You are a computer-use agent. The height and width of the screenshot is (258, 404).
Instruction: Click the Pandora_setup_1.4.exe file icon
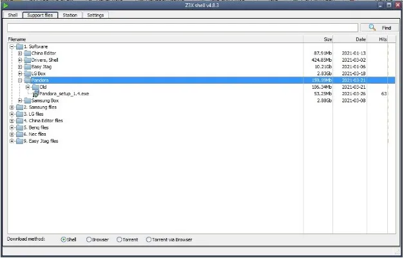coord(36,94)
